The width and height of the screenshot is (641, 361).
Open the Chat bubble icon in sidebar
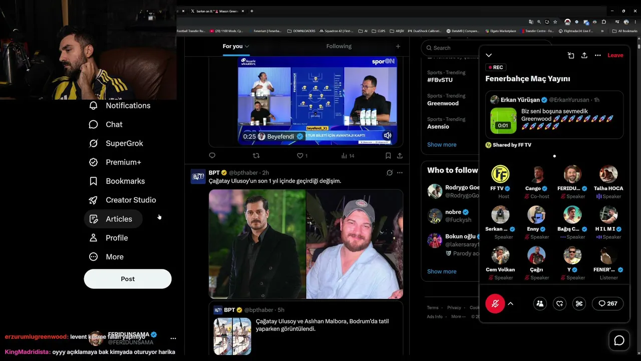point(93,124)
